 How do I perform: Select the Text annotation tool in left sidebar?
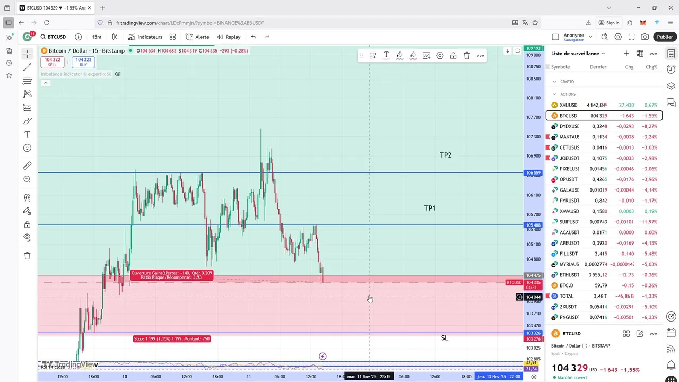point(27,135)
